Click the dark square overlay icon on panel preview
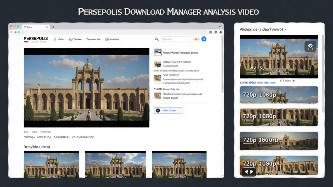The width and height of the screenshot is (333, 187). (310, 46)
